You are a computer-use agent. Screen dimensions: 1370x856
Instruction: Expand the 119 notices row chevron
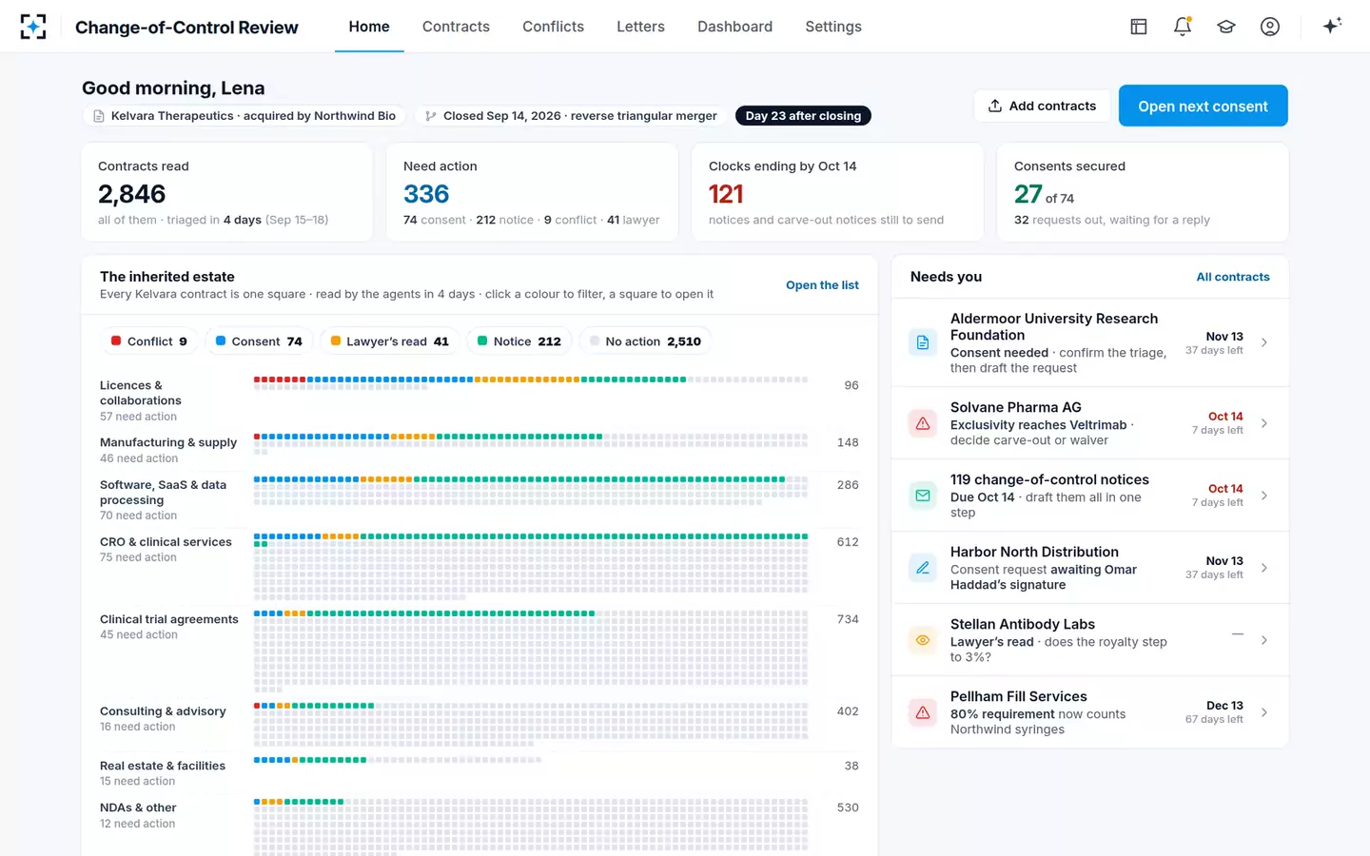[x=1264, y=496]
